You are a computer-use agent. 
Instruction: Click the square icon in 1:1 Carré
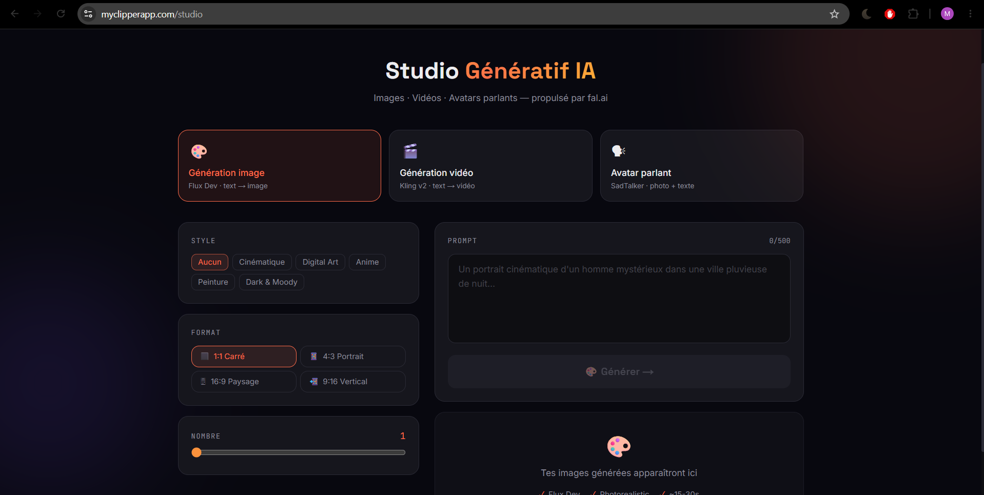click(205, 356)
